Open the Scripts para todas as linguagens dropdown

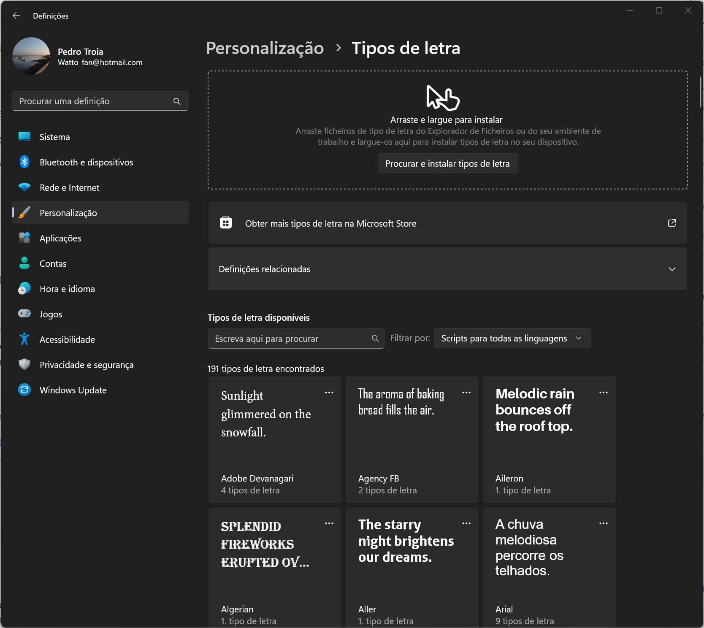click(512, 338)
